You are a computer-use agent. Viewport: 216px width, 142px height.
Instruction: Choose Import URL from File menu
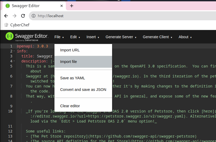coord(83,50)
